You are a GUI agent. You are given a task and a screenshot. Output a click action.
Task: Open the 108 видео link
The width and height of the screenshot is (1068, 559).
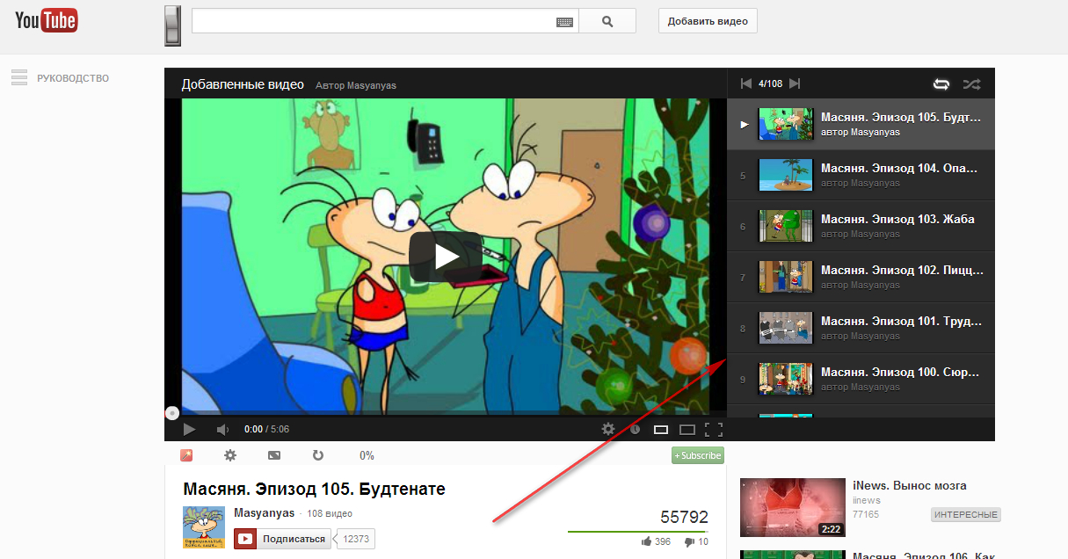tap(330, 513)
